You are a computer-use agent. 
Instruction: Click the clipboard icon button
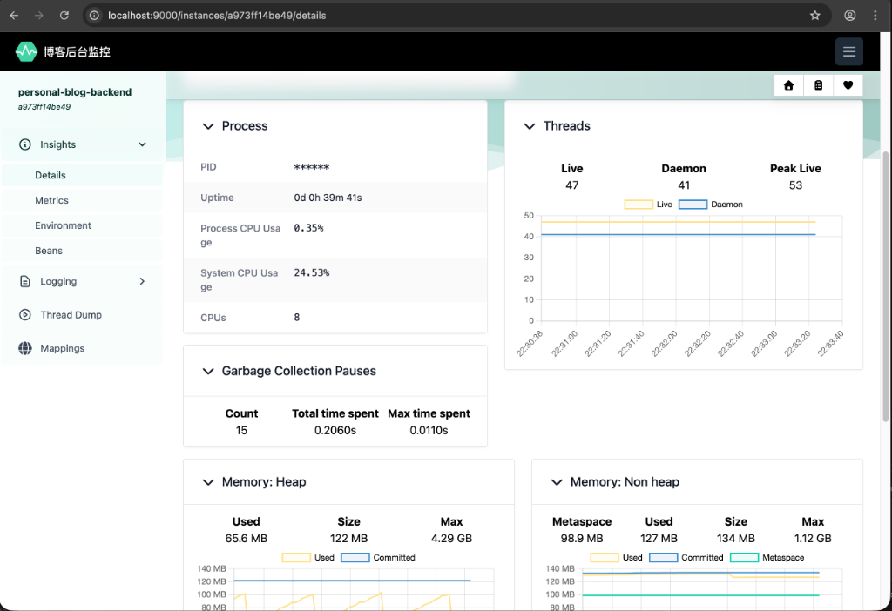click(818, 85)
